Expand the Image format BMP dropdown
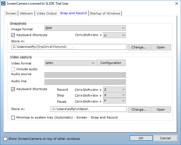The height and width of the screenshot is (145, 181). pos(85,28)
